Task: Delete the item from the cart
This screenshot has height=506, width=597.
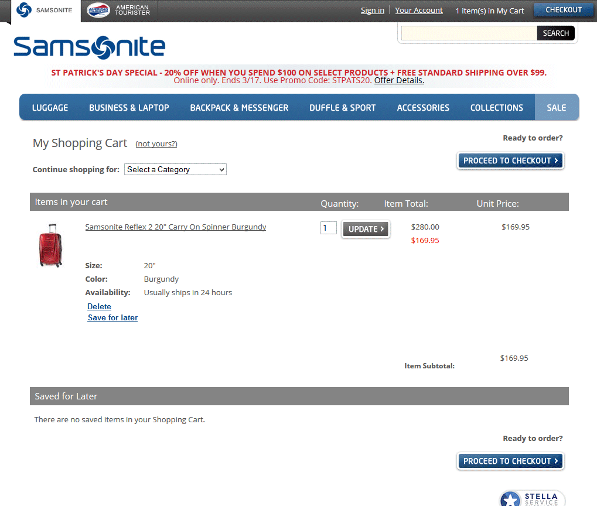Action: click(99, 306)
